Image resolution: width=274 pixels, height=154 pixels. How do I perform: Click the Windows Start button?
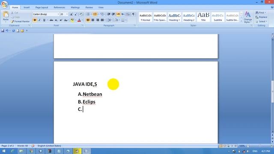(x=4, y=151)
